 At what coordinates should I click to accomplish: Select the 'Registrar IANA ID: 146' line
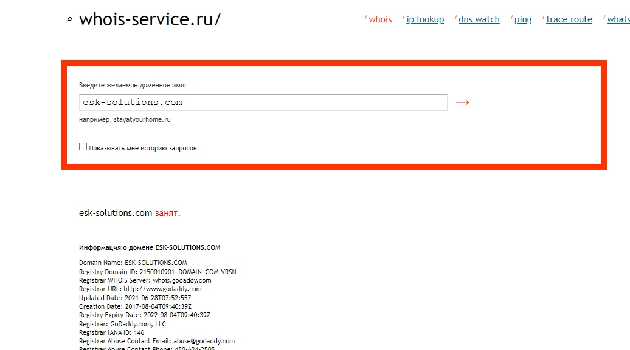[x=112, y=333]
